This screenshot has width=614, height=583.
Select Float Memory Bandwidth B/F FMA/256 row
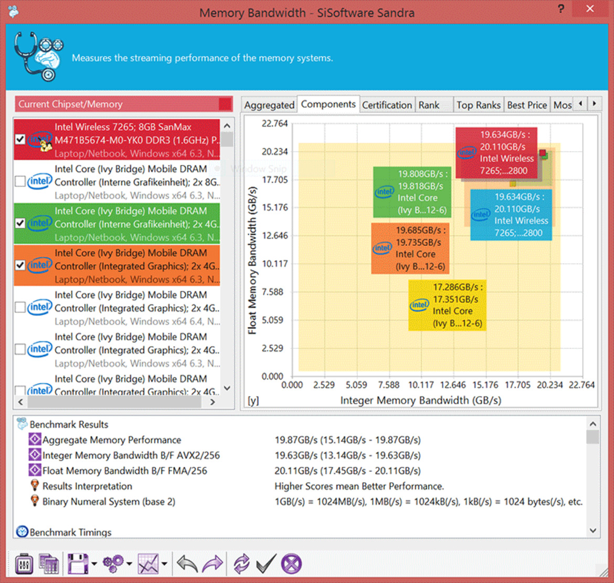click(x=124, y=471)
